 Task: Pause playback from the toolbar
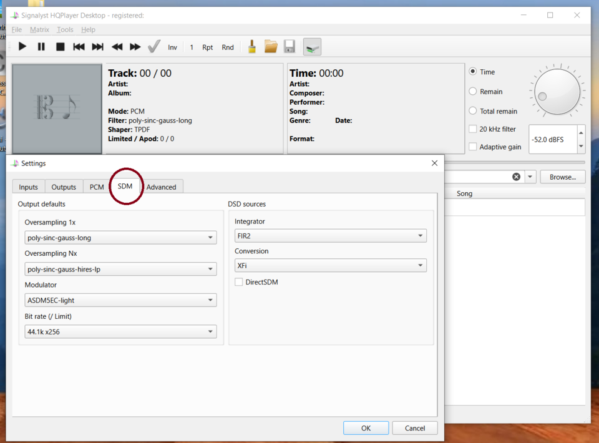tap(41, 47)
